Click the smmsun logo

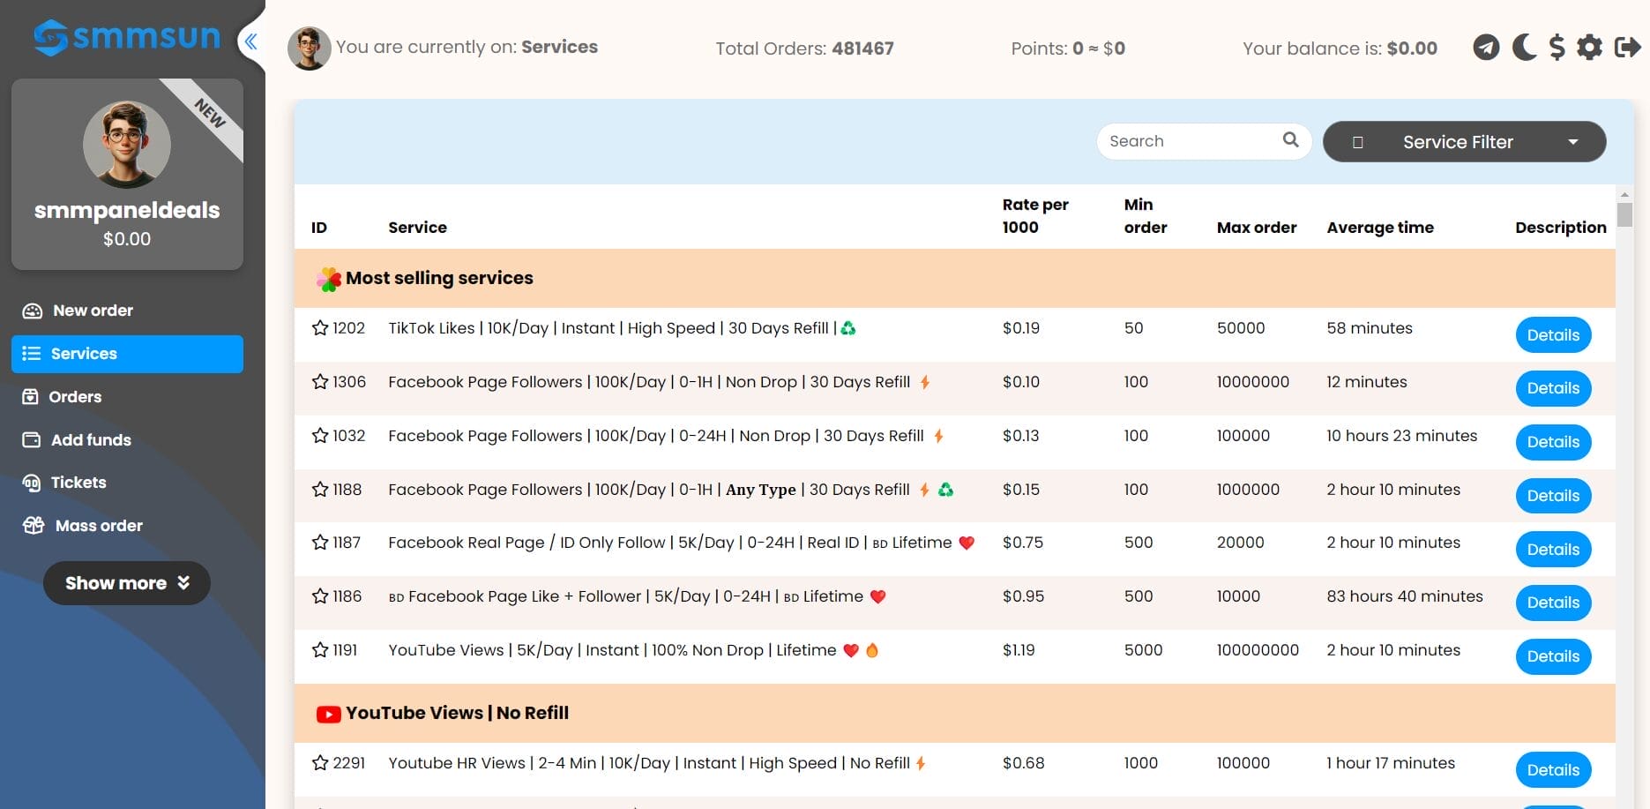[x=127, y=37]
